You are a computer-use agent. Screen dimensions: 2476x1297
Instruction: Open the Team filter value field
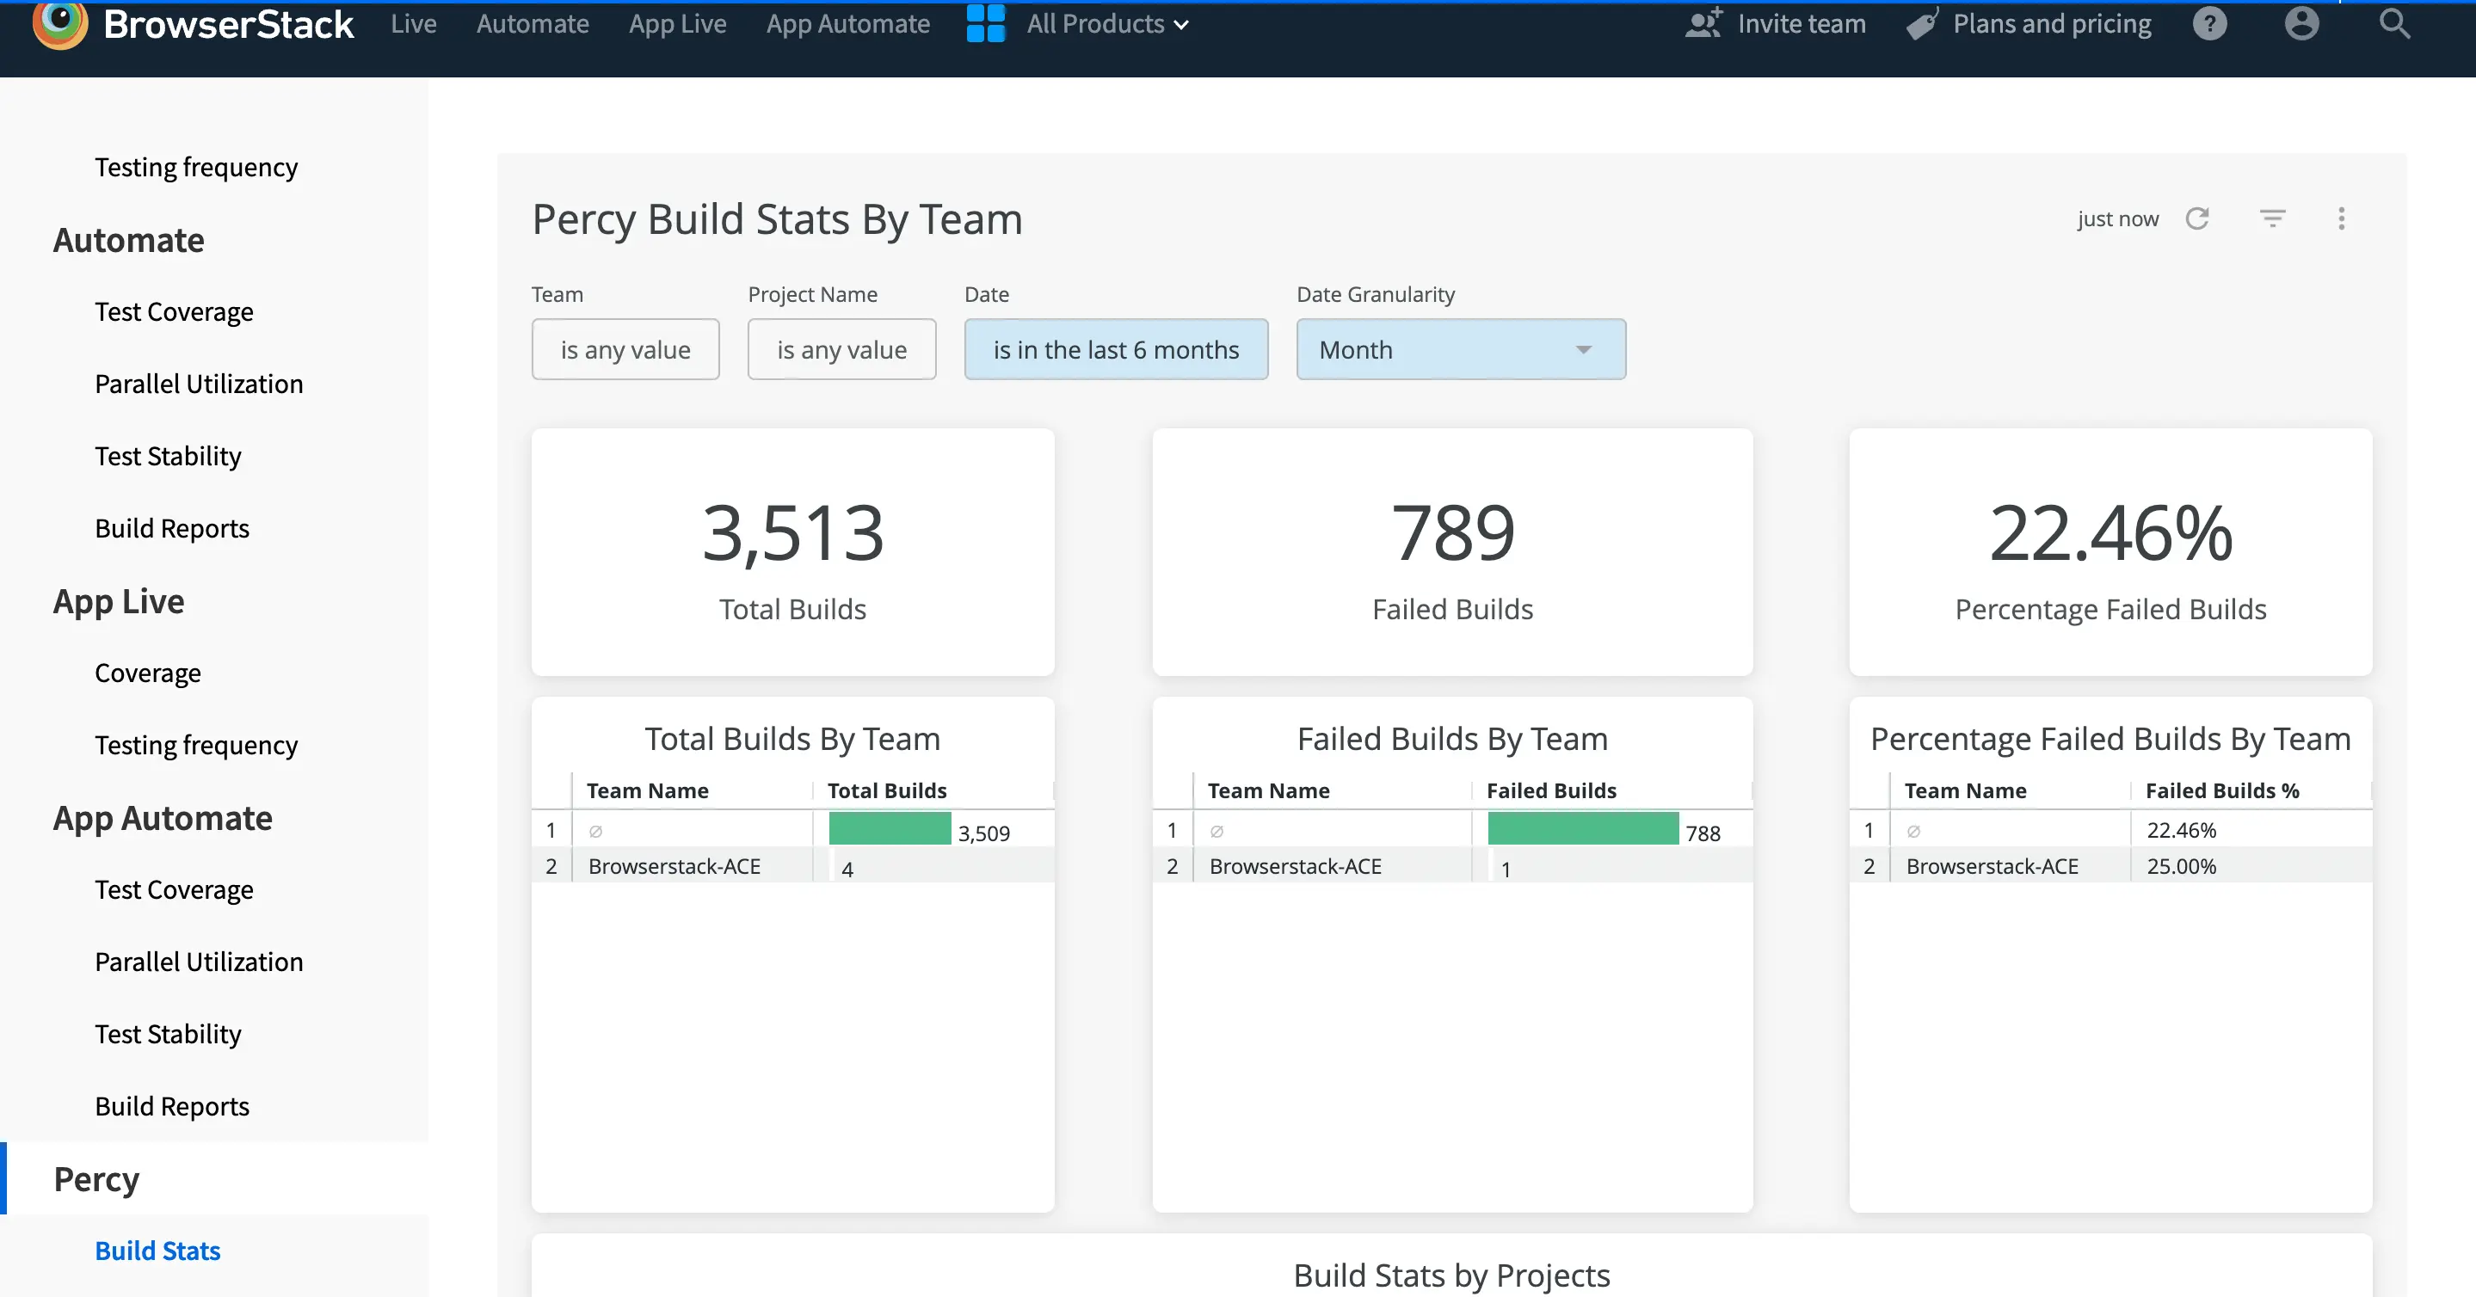click(625, 350)
